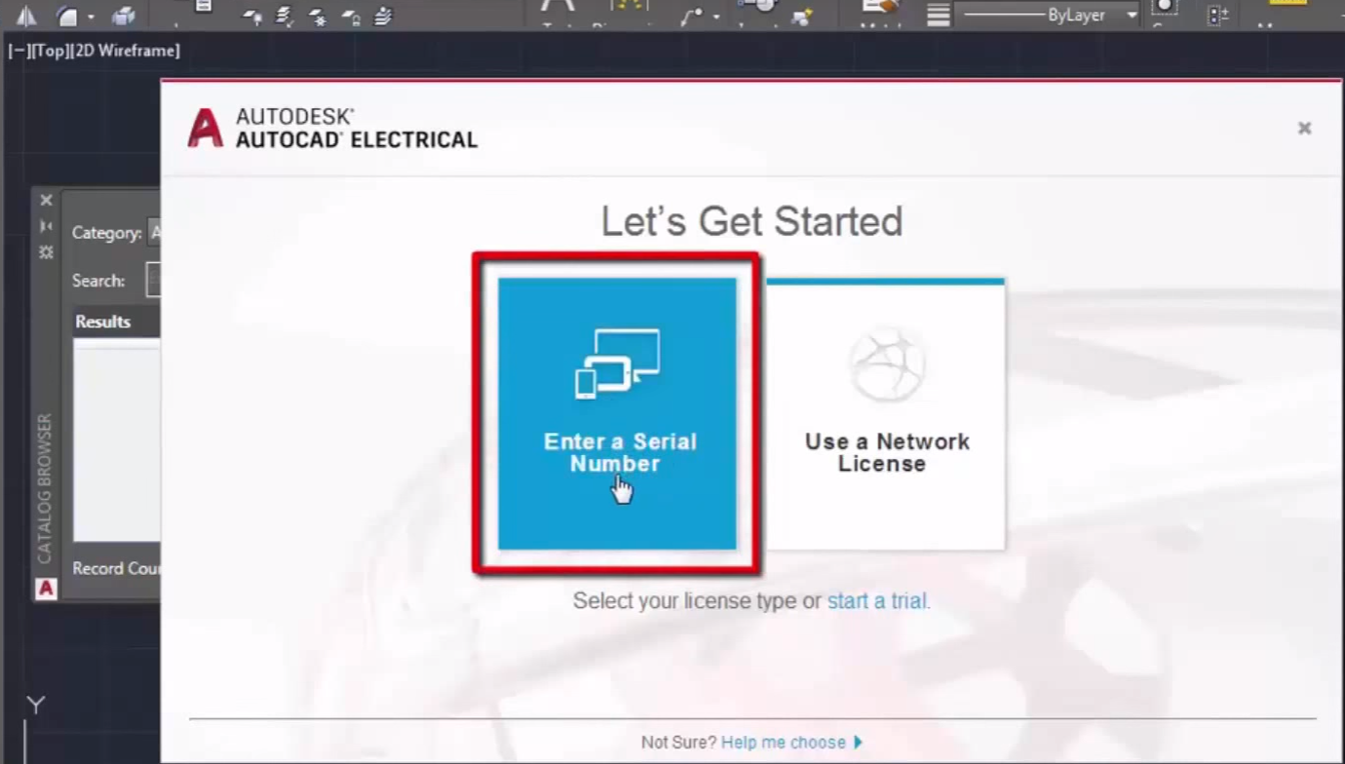Click the start a trial link

(875, 600)
